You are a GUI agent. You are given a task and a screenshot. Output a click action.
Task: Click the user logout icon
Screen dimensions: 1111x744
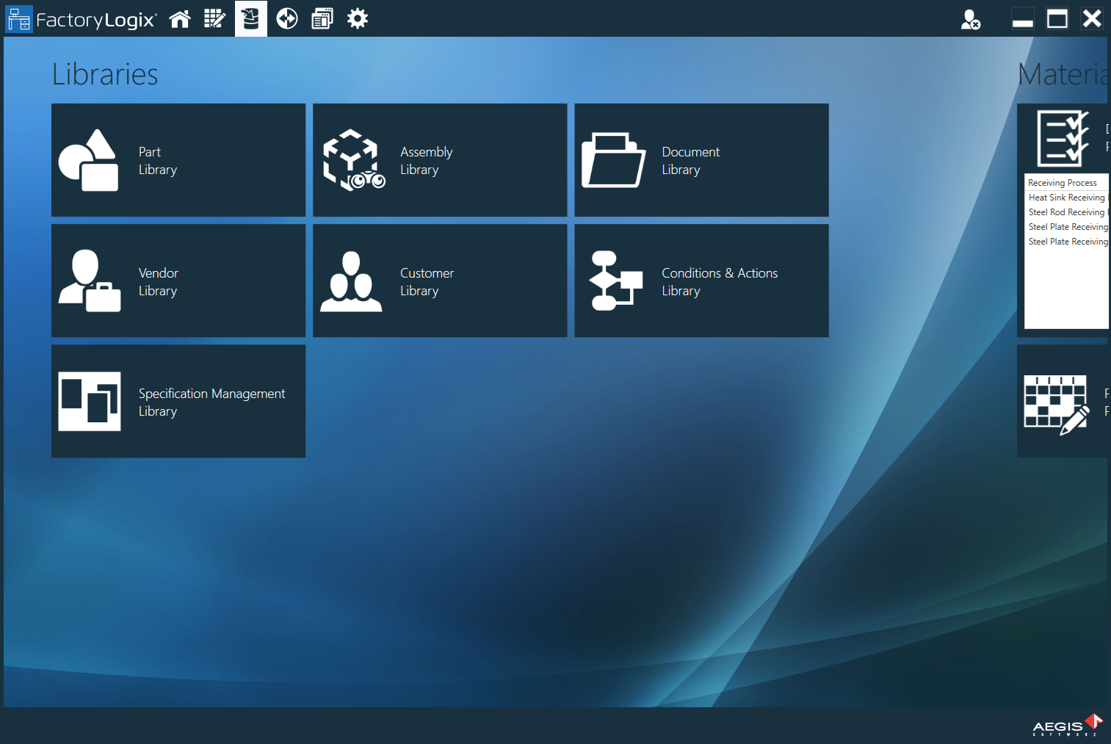(970, 20)
